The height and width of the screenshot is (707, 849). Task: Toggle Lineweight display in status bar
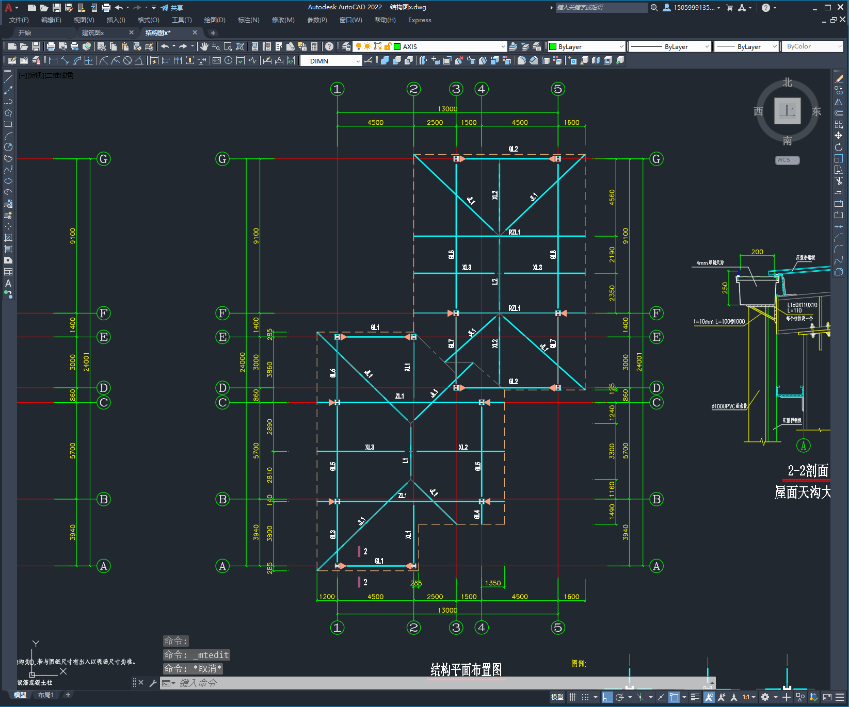pos(695,697)
